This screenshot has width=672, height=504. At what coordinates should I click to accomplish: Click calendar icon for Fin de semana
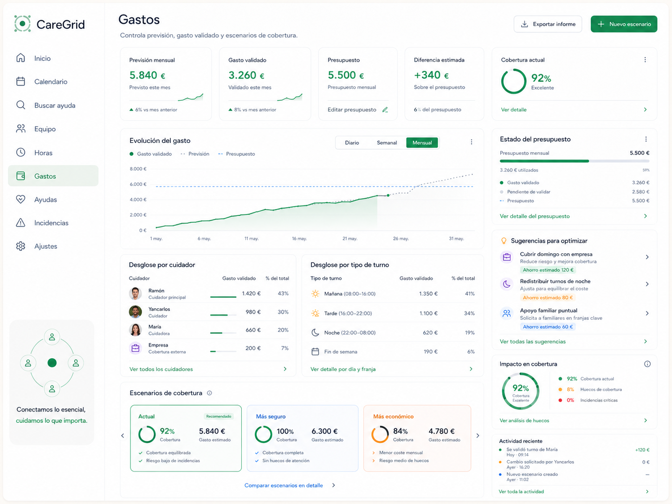pos(315,352)
